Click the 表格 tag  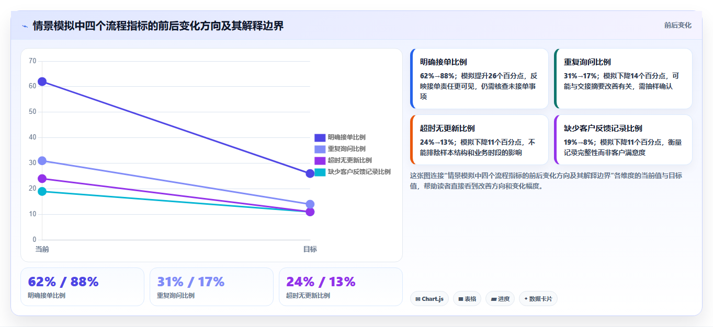(x=467, y=299)
